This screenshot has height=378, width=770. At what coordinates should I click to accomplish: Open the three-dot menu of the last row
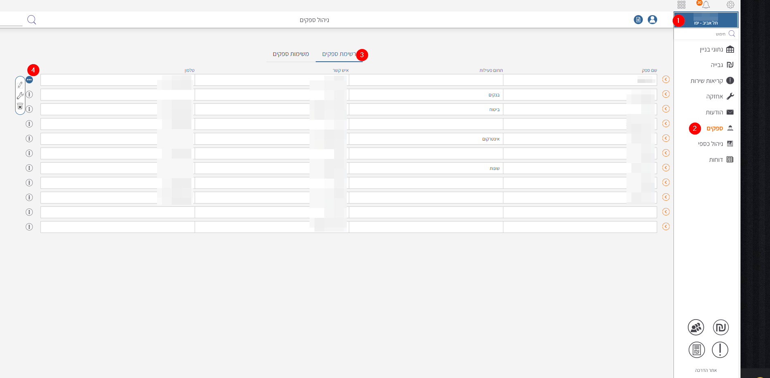point(29,227)
